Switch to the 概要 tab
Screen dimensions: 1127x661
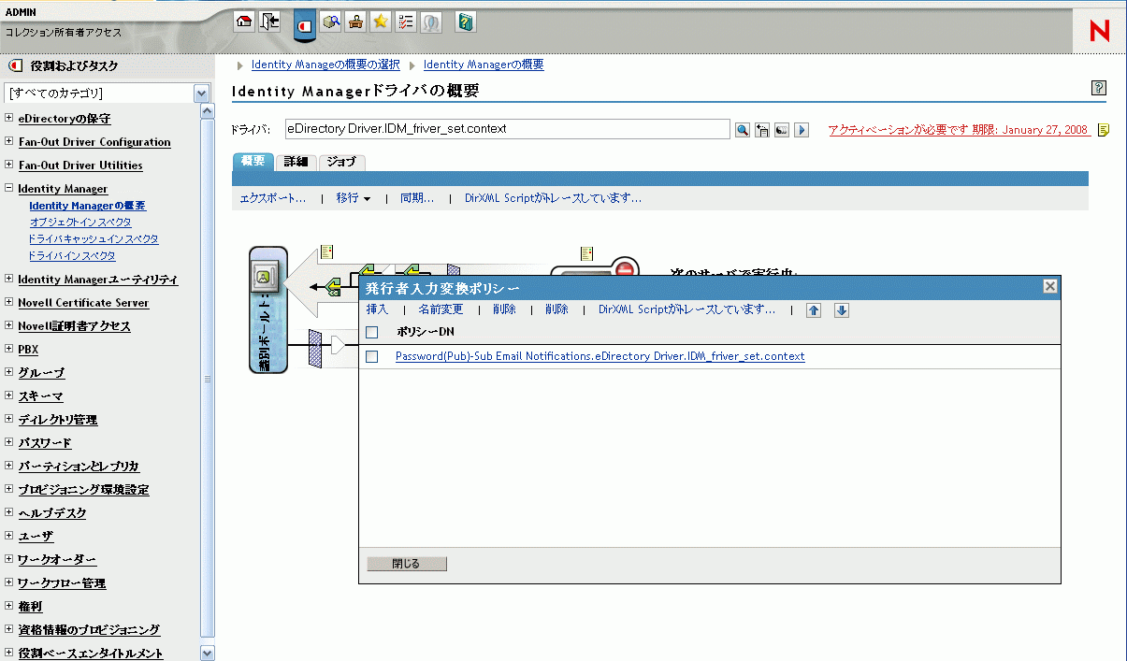tap(253, 162)
